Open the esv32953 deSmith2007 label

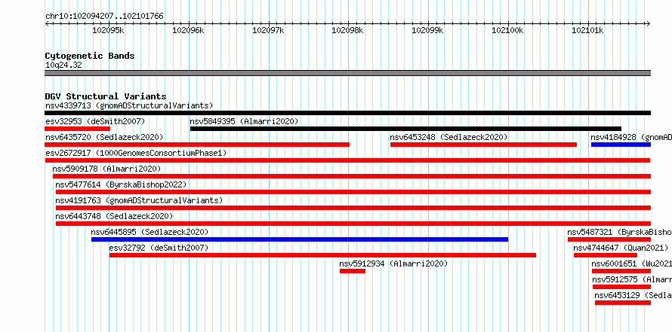(x=96, y=121)
